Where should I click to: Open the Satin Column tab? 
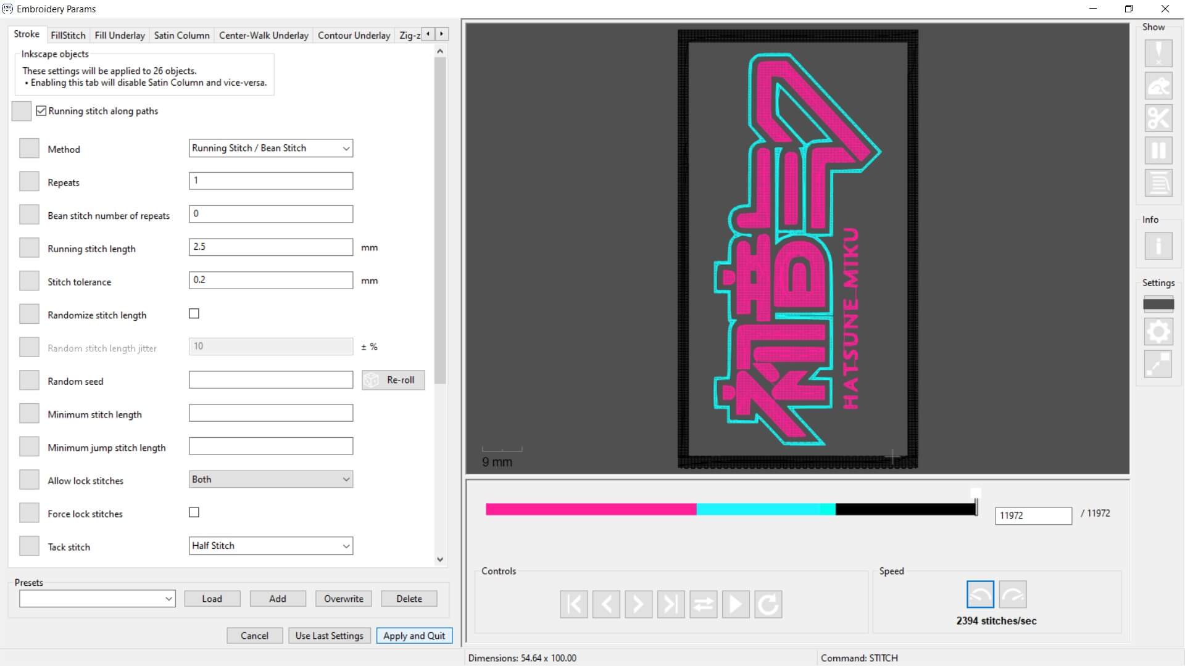click(x=181, y=35)
